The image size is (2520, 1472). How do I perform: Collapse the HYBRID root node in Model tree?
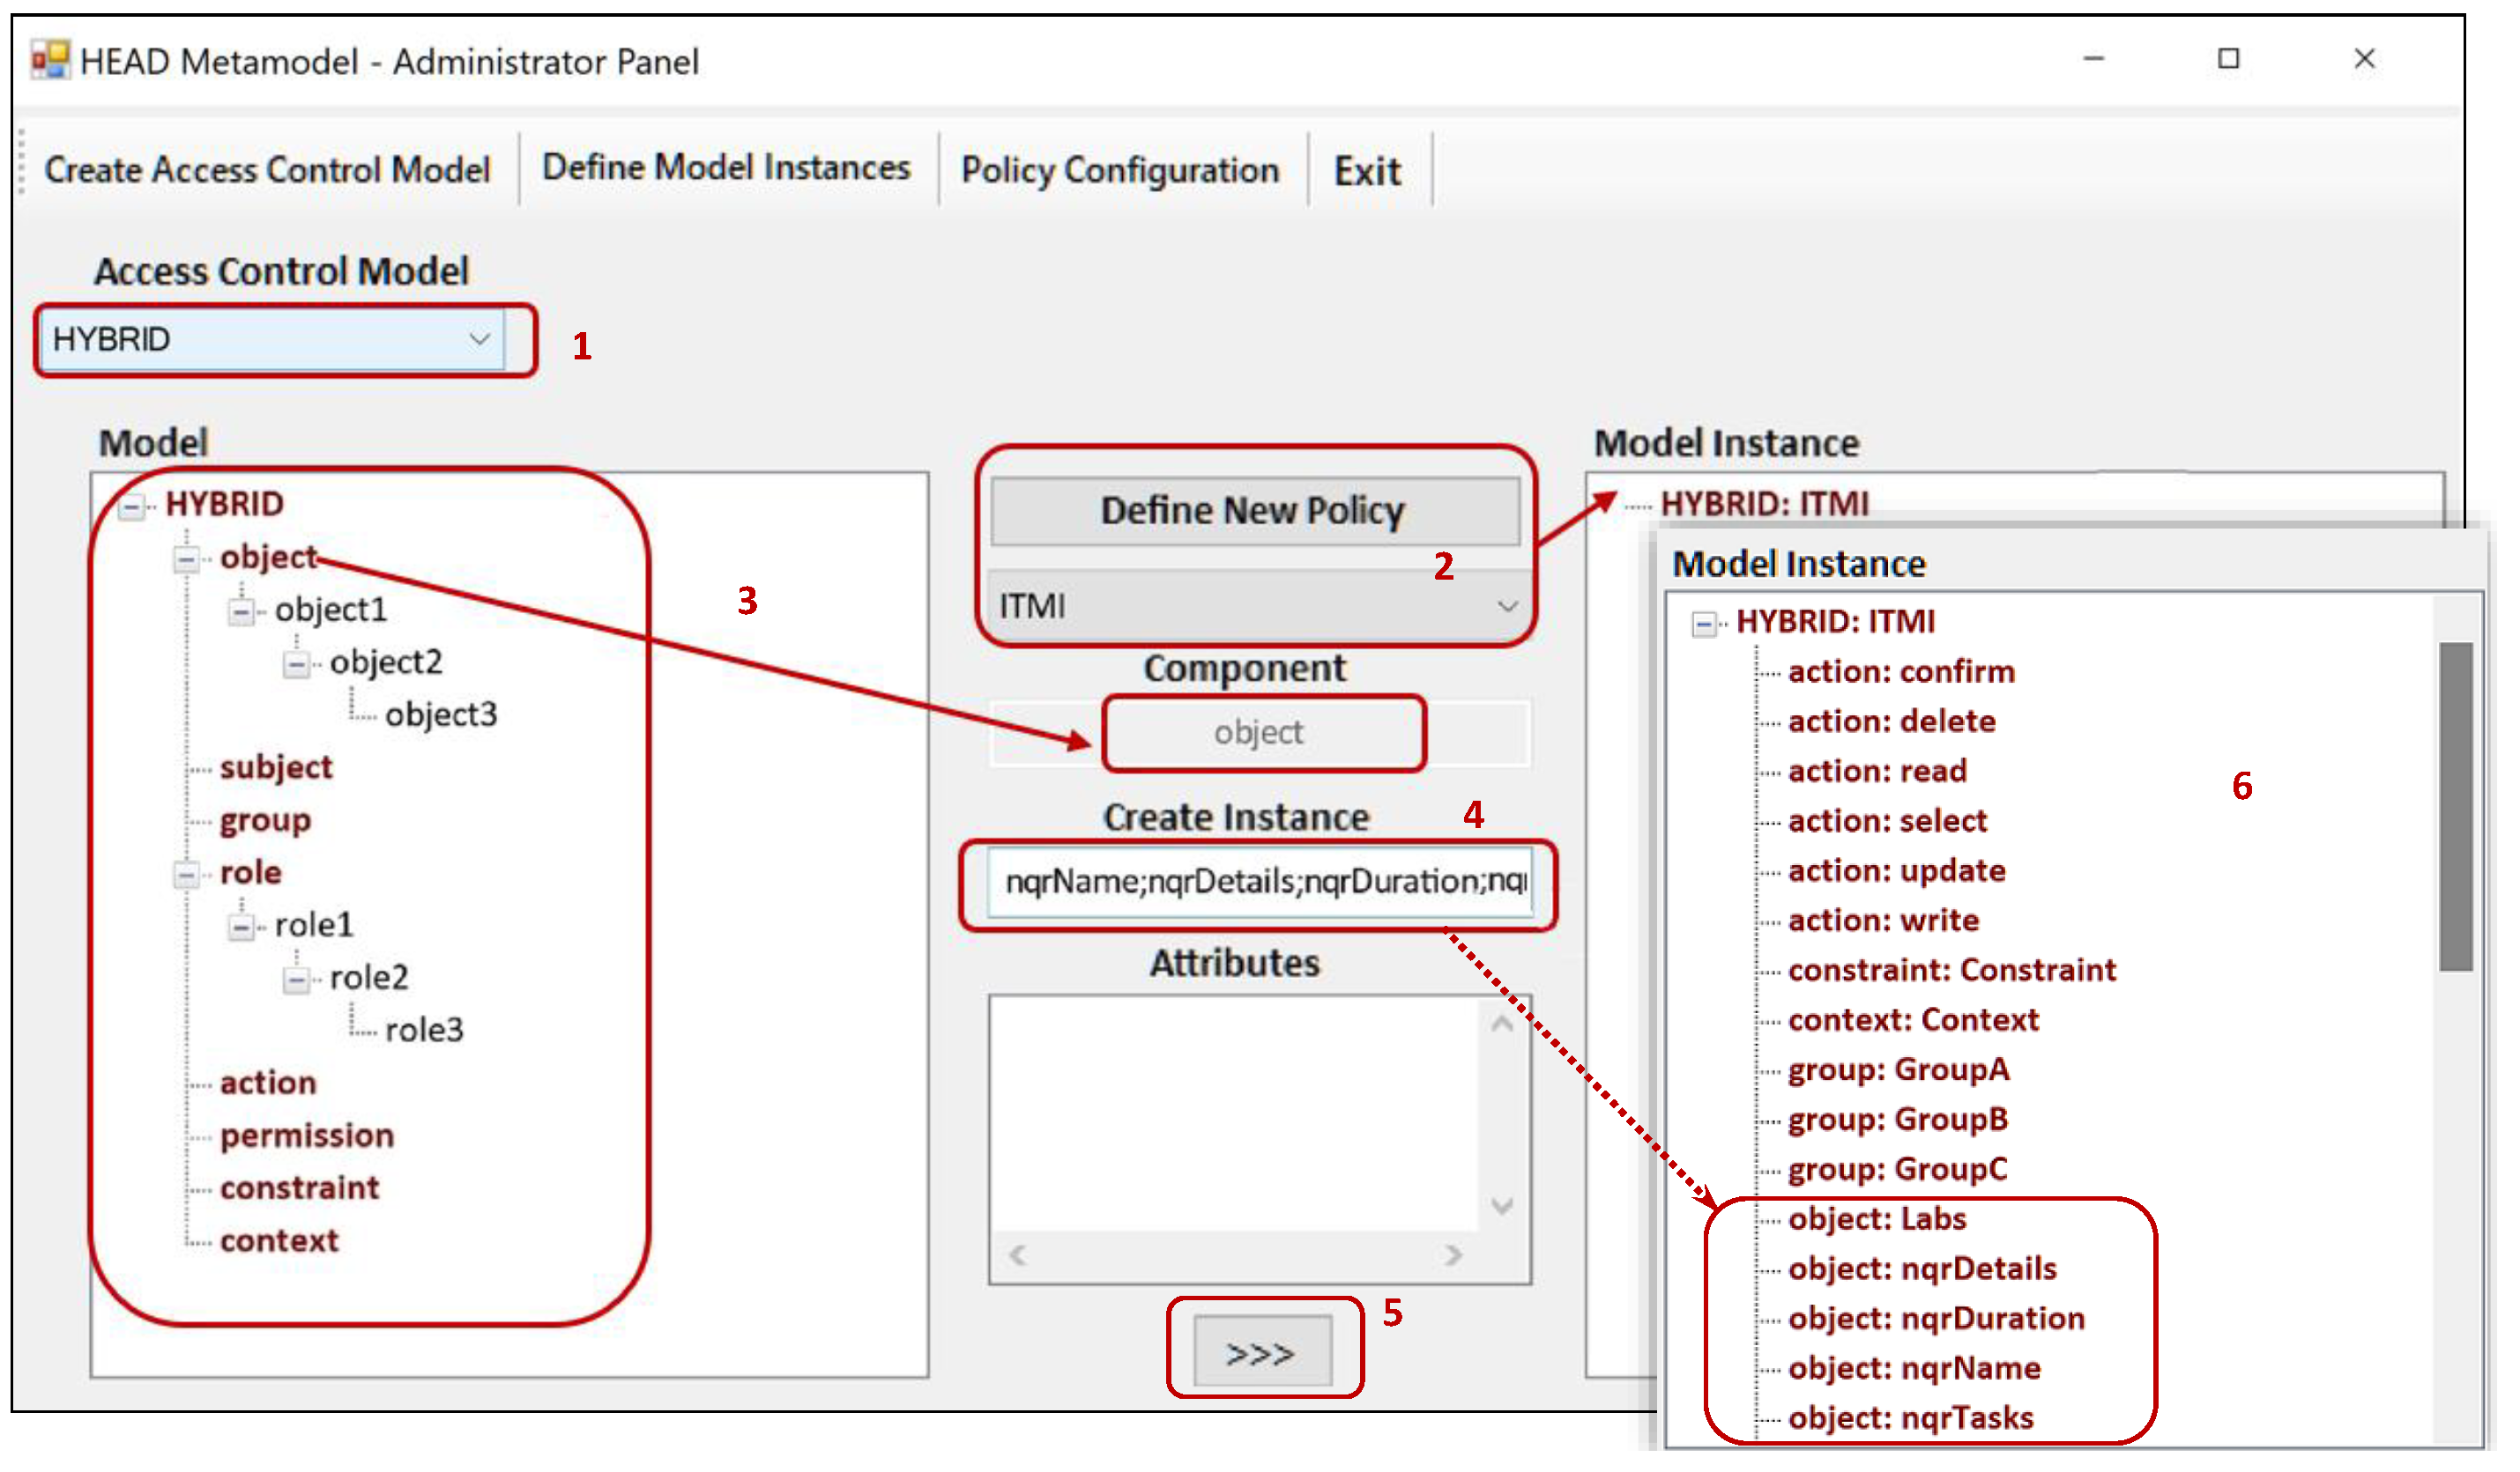pos(131,507)
